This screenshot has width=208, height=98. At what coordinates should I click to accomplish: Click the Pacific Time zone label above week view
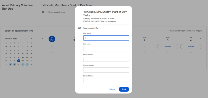[x=186, y=31]
